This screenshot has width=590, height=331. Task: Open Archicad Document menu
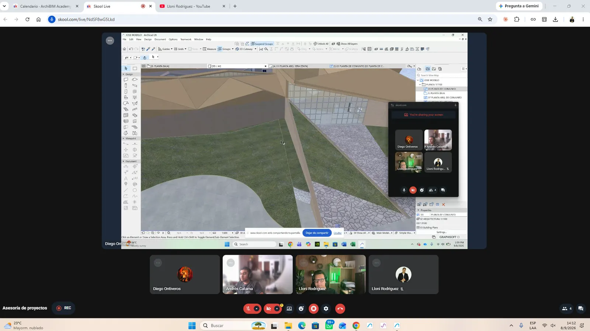pyautogui.click(x=160, y=39)
